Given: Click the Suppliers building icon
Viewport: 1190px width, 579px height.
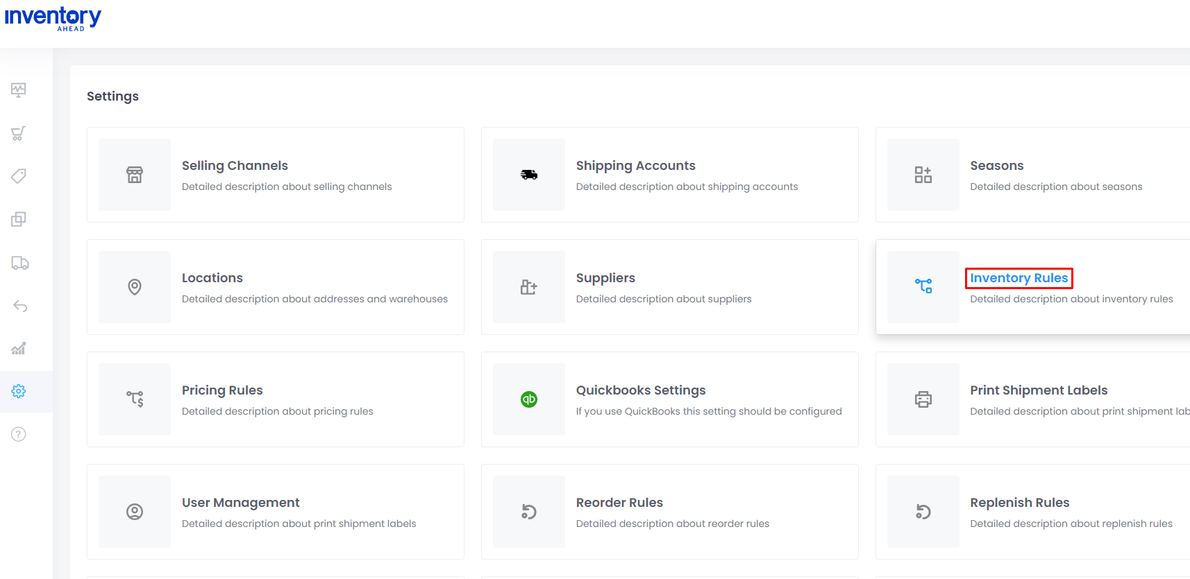Looking at the screenshot, I should tap(529, 287).
